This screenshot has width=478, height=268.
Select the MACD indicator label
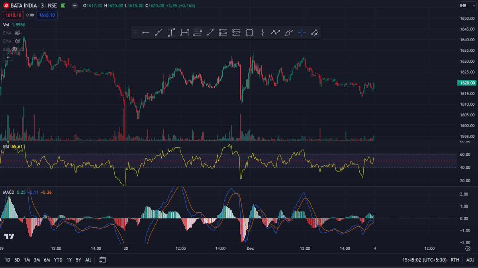9,192
